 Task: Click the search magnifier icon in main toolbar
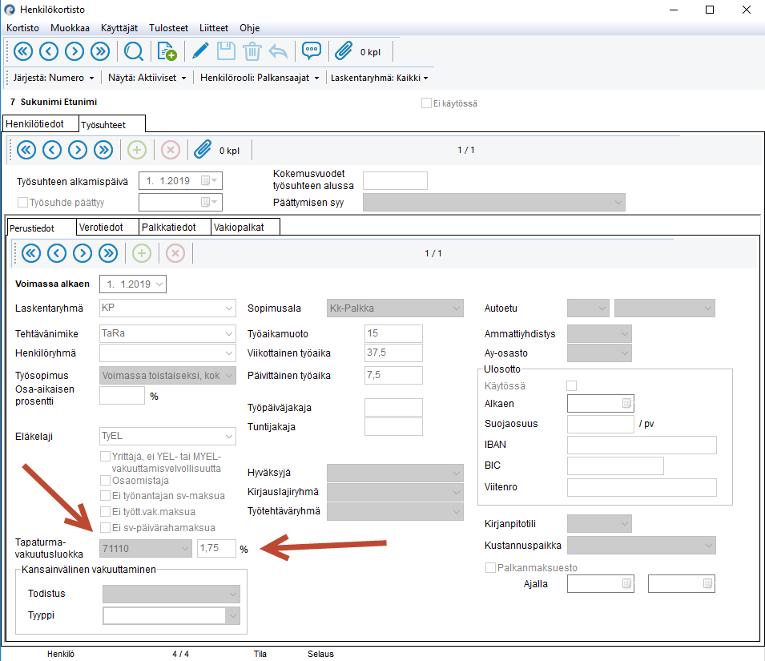134,51
